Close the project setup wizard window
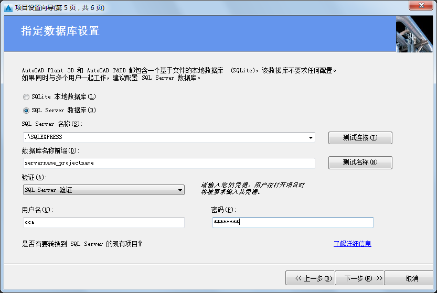The image size is (437, 293). coord(421,5)
